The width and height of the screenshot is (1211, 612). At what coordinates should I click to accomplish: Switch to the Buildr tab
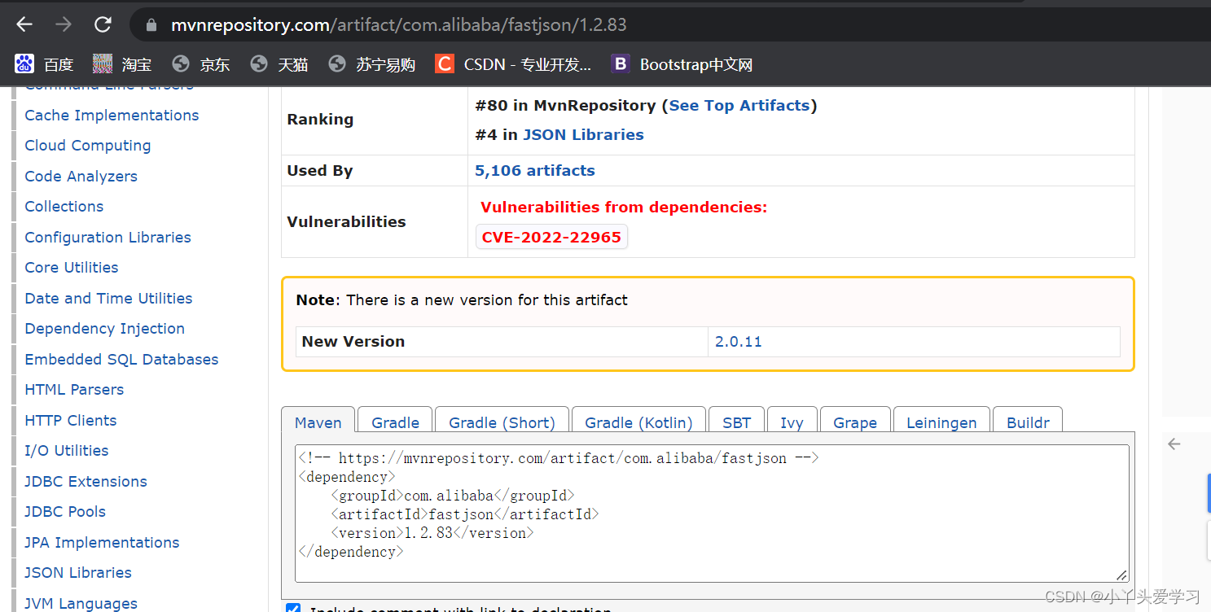click(1028, 422)
